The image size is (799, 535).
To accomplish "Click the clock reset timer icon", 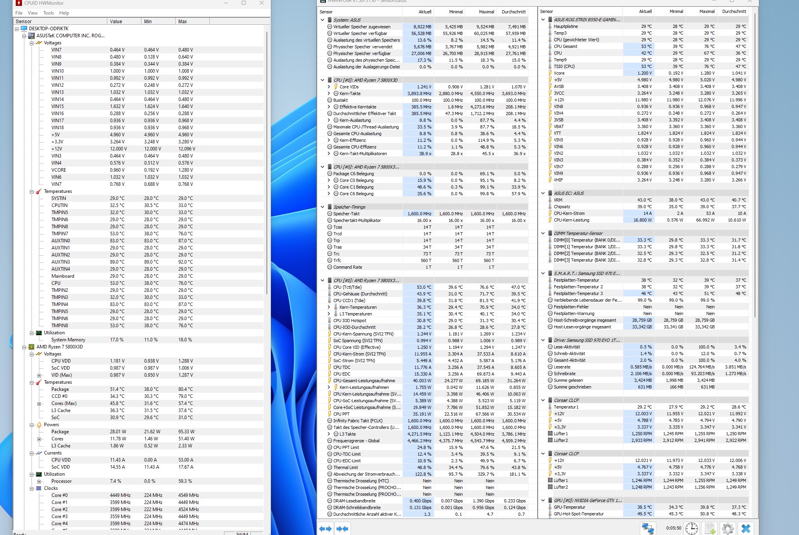I will (x=691, y=528).
